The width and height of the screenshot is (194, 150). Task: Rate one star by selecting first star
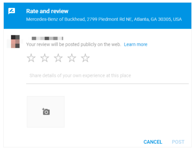31,58
